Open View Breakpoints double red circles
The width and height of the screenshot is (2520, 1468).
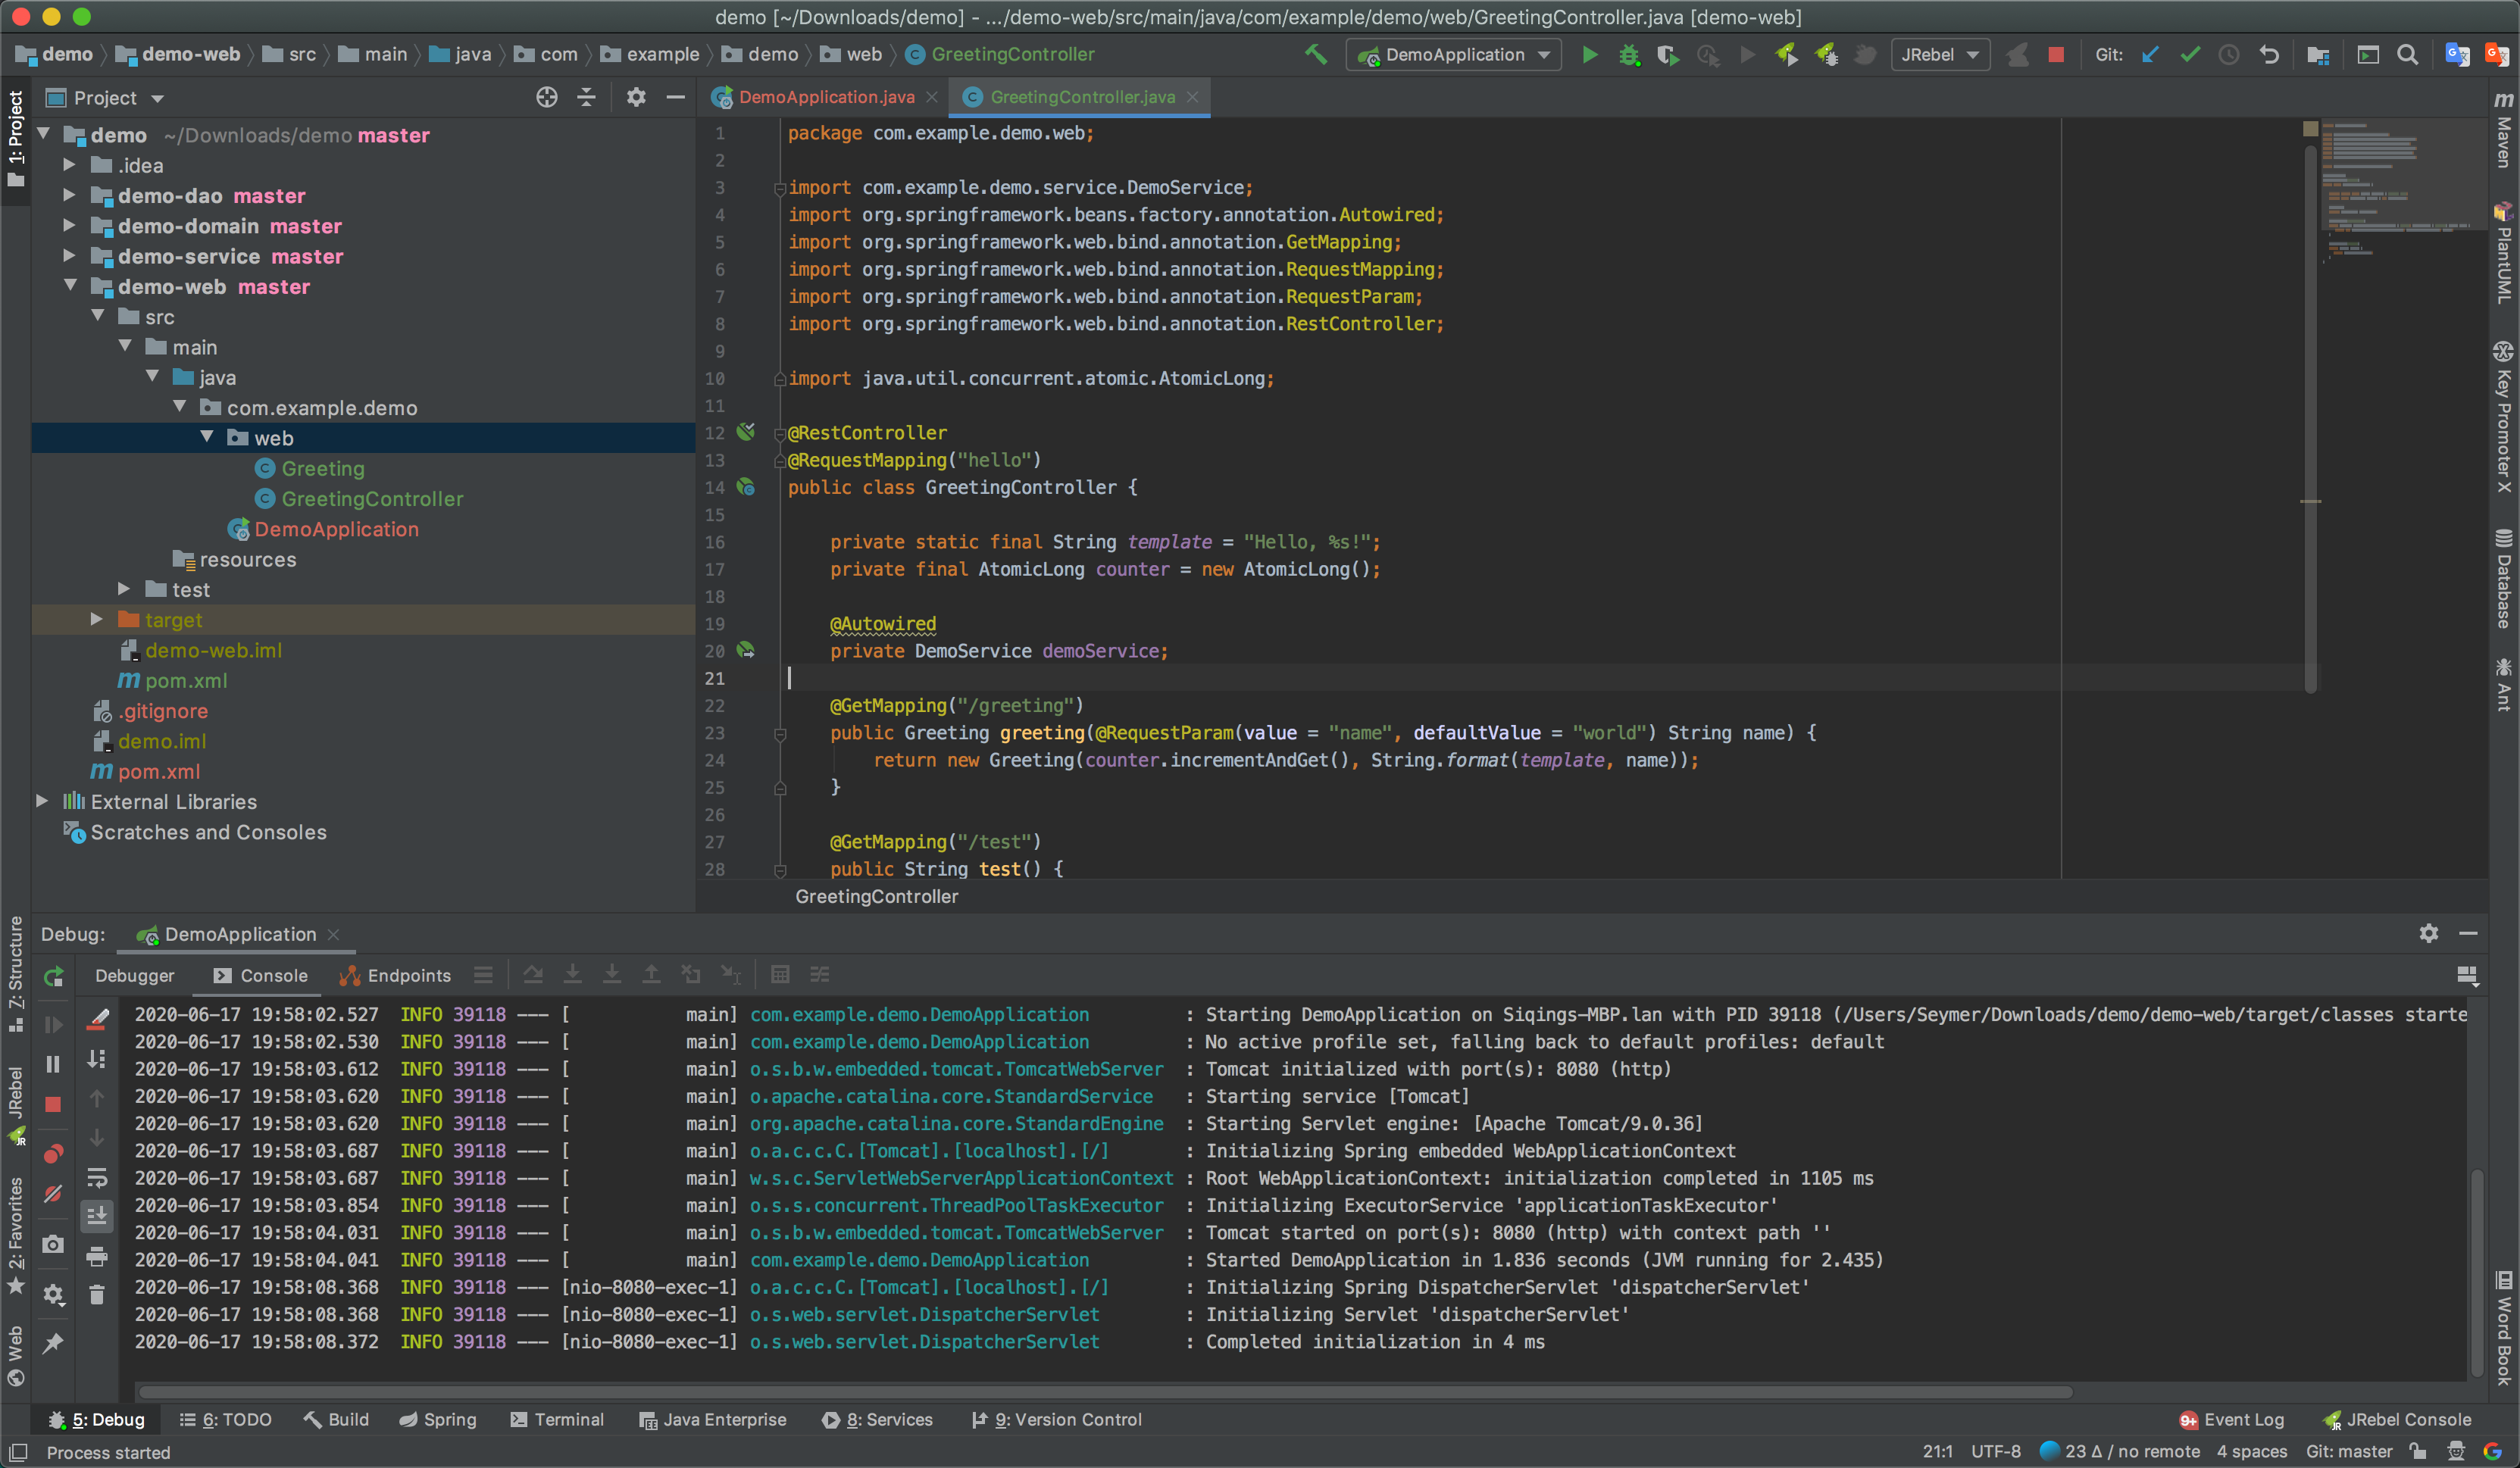pyautogui.click(x=54, y=1154)
